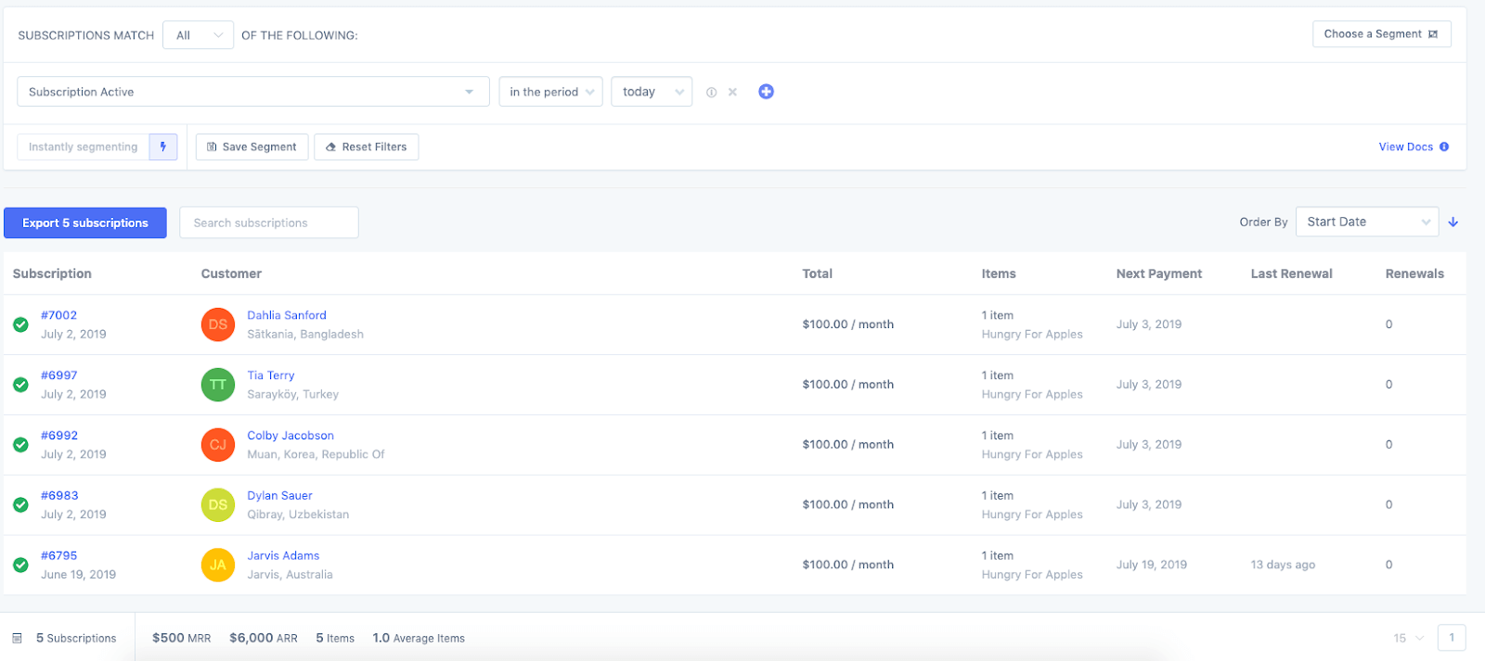Remove the filter with the X icon

point(732,93)
